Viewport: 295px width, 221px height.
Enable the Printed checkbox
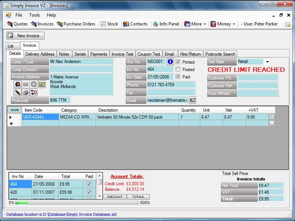click(x=178, y=62)
